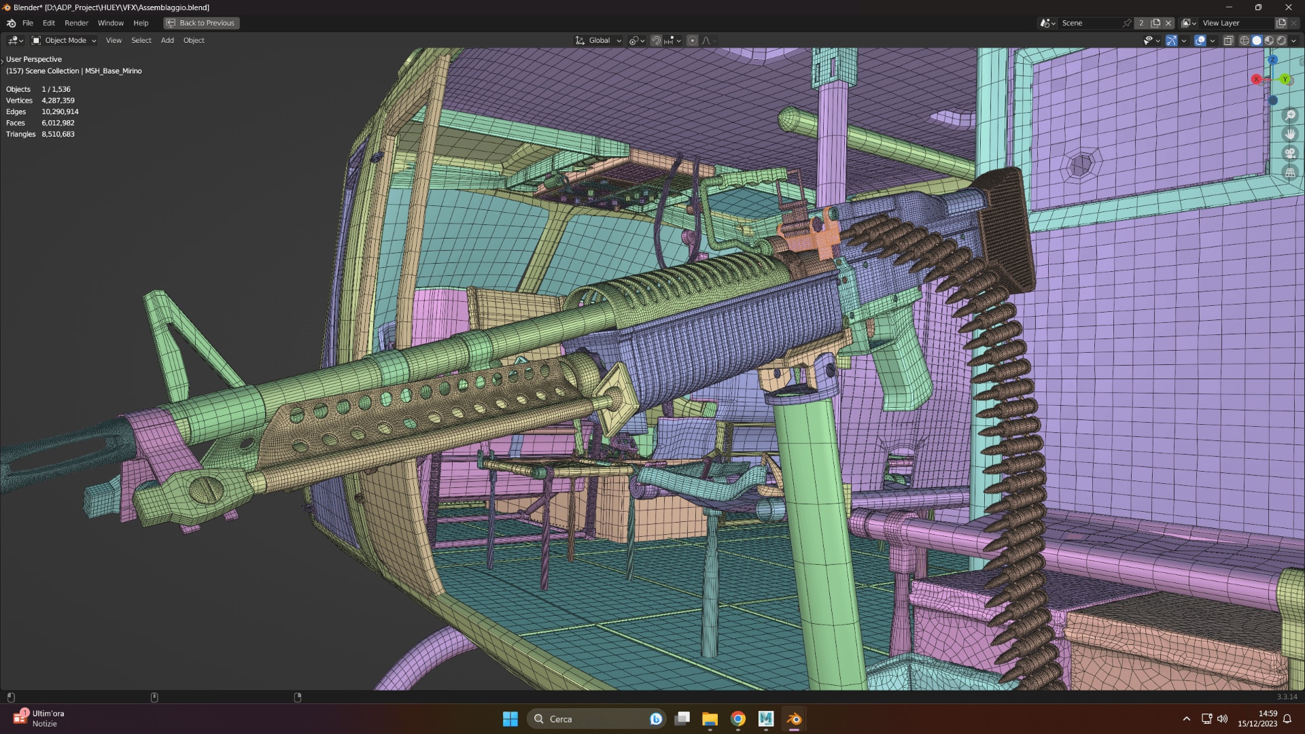Open the transform pivot point dropdown
The image size is (1305, 734).
(x=637, y=41)
